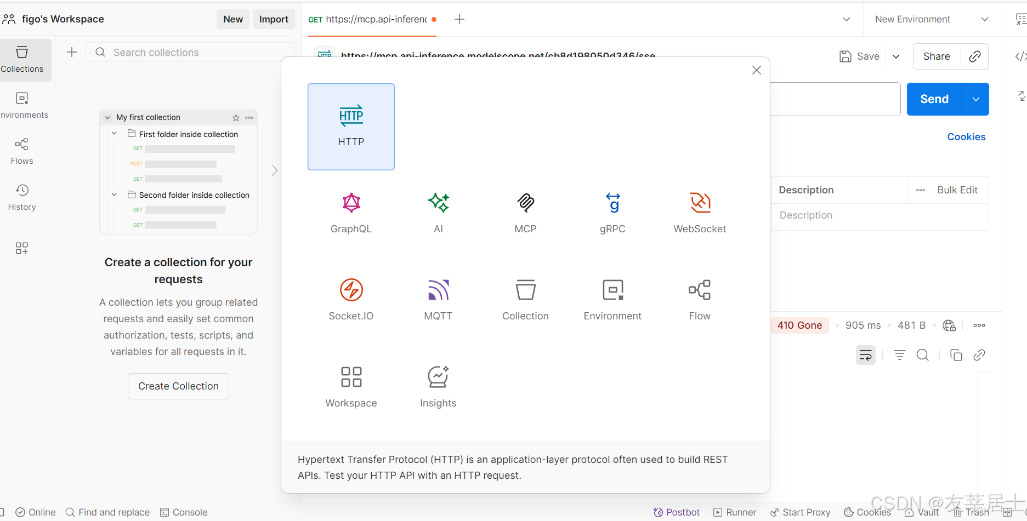Open the response time 905 ms details
This screenshot has height=521, width=1027.
tap(863, 325)
